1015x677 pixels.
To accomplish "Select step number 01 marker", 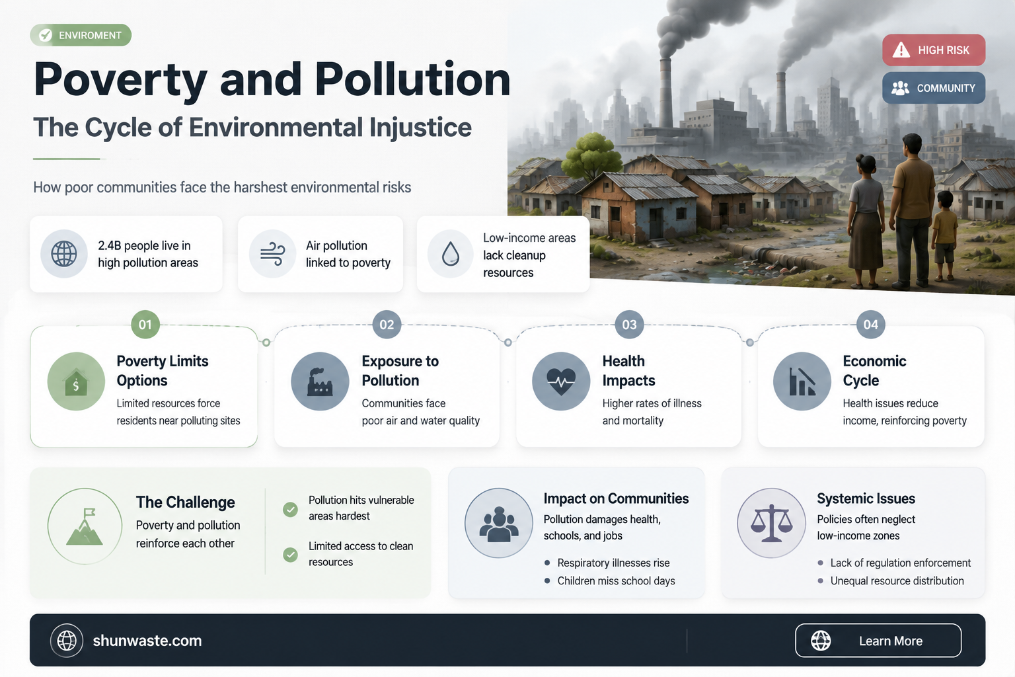I will pyautogui.click(x=145, y=325).
